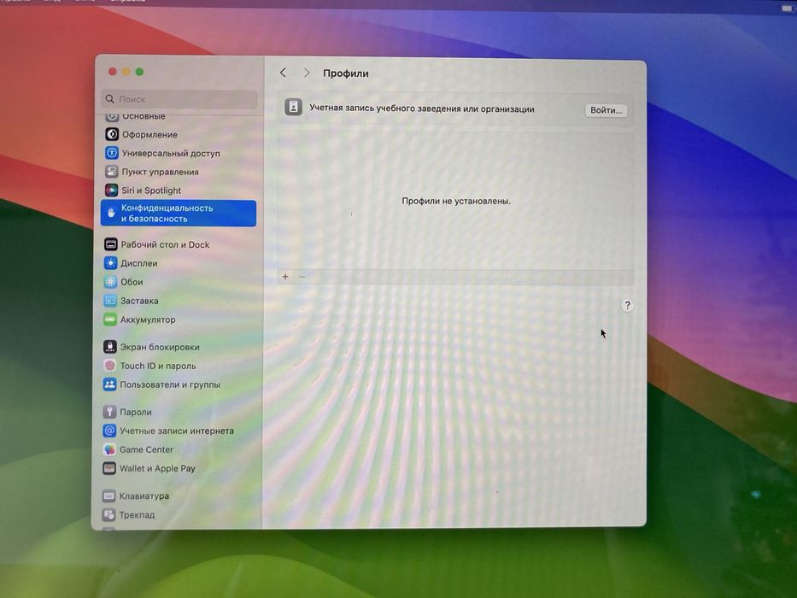797x598 pixels.
Task: Open the Appearance (Оформление) icon
Action: click(112, 134)
